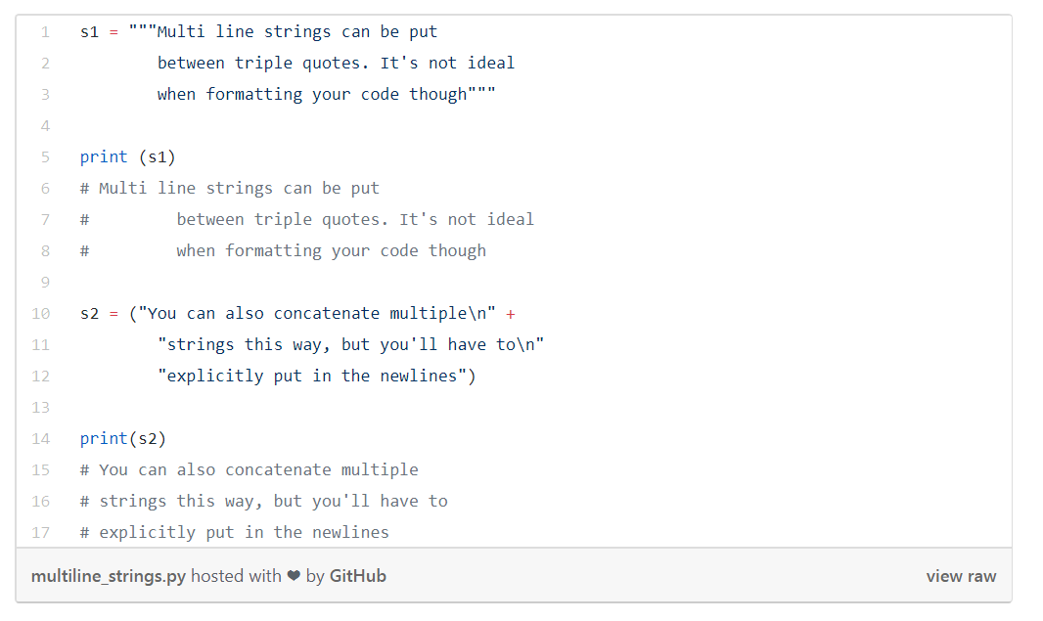Click line number 17 in the gutter
This screenshot has height=621, width=1043.
(41, 532)
